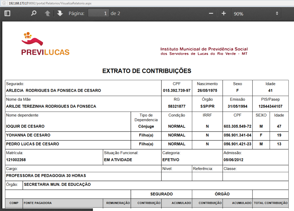The image size is (294, 211).
Task: Toggle the PDF viewer sidebar
Action: click(x=8, y=13)
